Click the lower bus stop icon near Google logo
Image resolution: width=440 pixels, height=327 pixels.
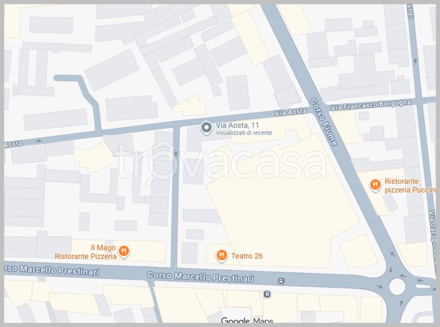tap(267, 294)
